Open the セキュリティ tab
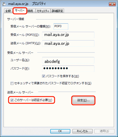 pyautogui.click(x=43, y=11)
